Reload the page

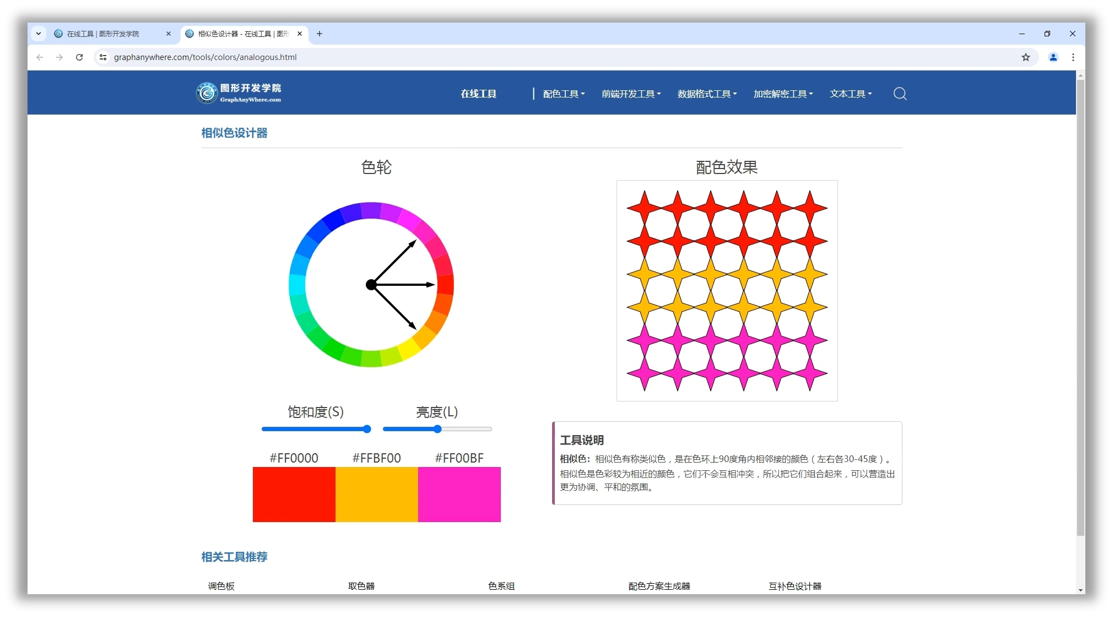(x=79, y=57)
